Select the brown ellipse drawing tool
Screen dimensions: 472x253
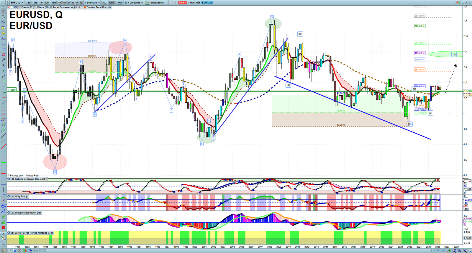(3, 119)
